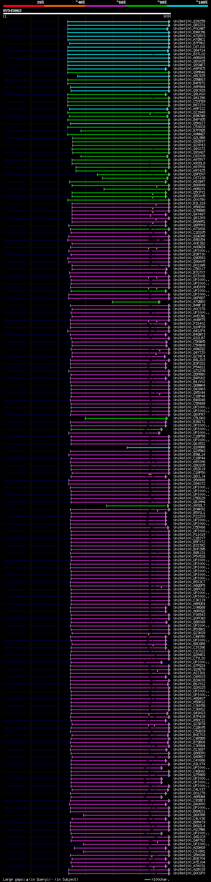211x882 pixels.
Task: Click the 609 query length marker
Action: point(166,17)
